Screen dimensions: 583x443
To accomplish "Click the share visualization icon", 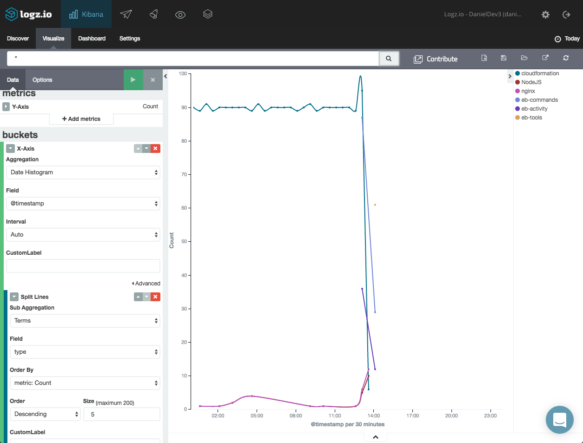I will (545, 58).
